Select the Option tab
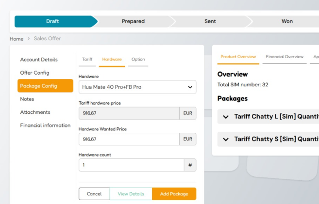The image size is (319, 204). 138,59
